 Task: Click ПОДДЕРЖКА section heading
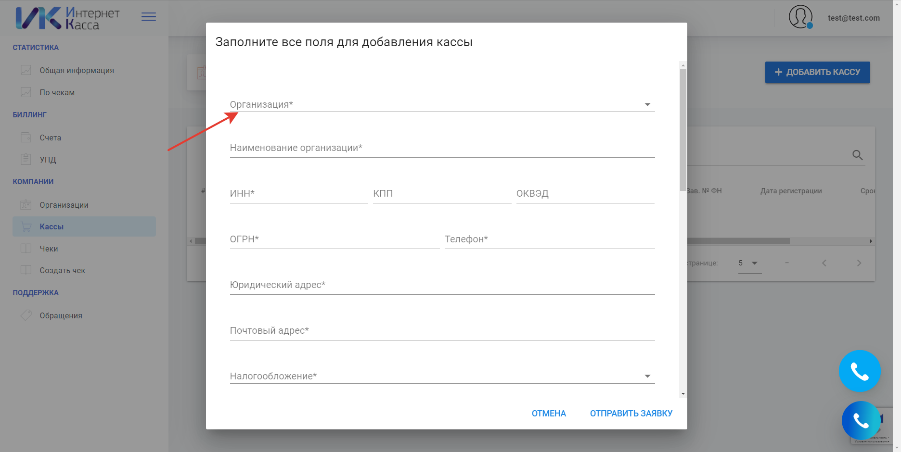click(36, 293)
